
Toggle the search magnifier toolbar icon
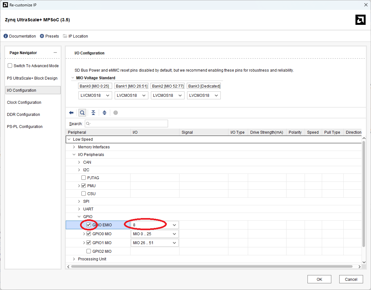pyautogui.click(x=82, y=113)
